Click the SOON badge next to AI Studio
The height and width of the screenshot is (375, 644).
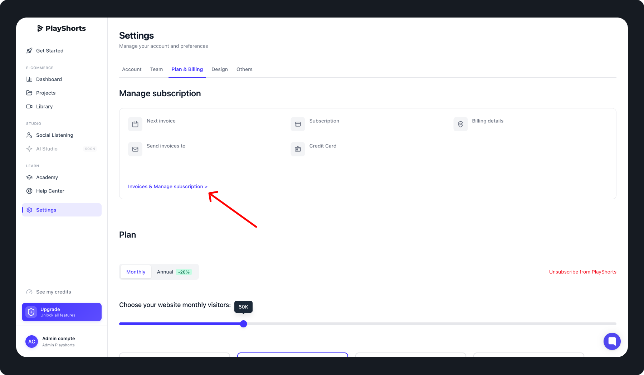coord(90,149)
